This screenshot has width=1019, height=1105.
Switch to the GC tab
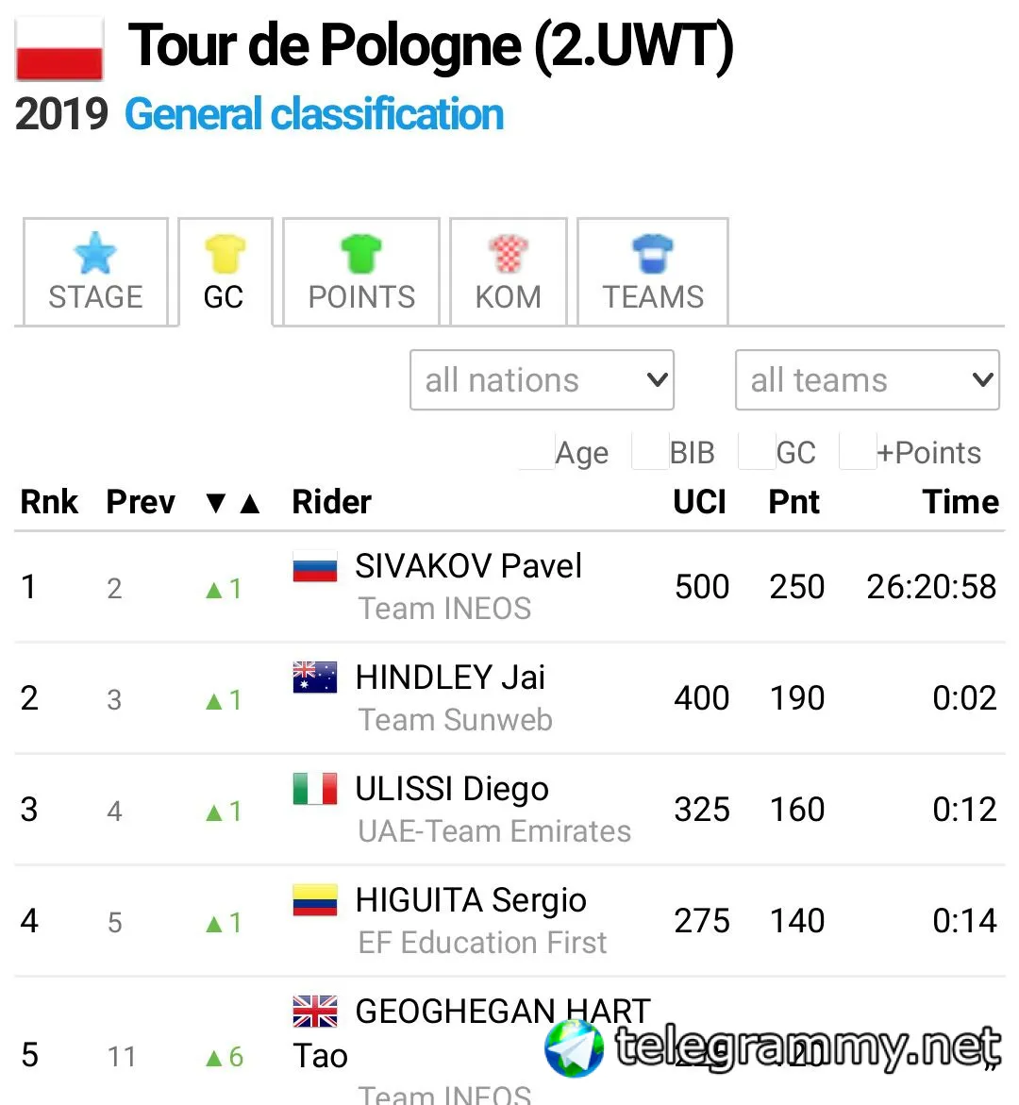(x=225, y=273)
